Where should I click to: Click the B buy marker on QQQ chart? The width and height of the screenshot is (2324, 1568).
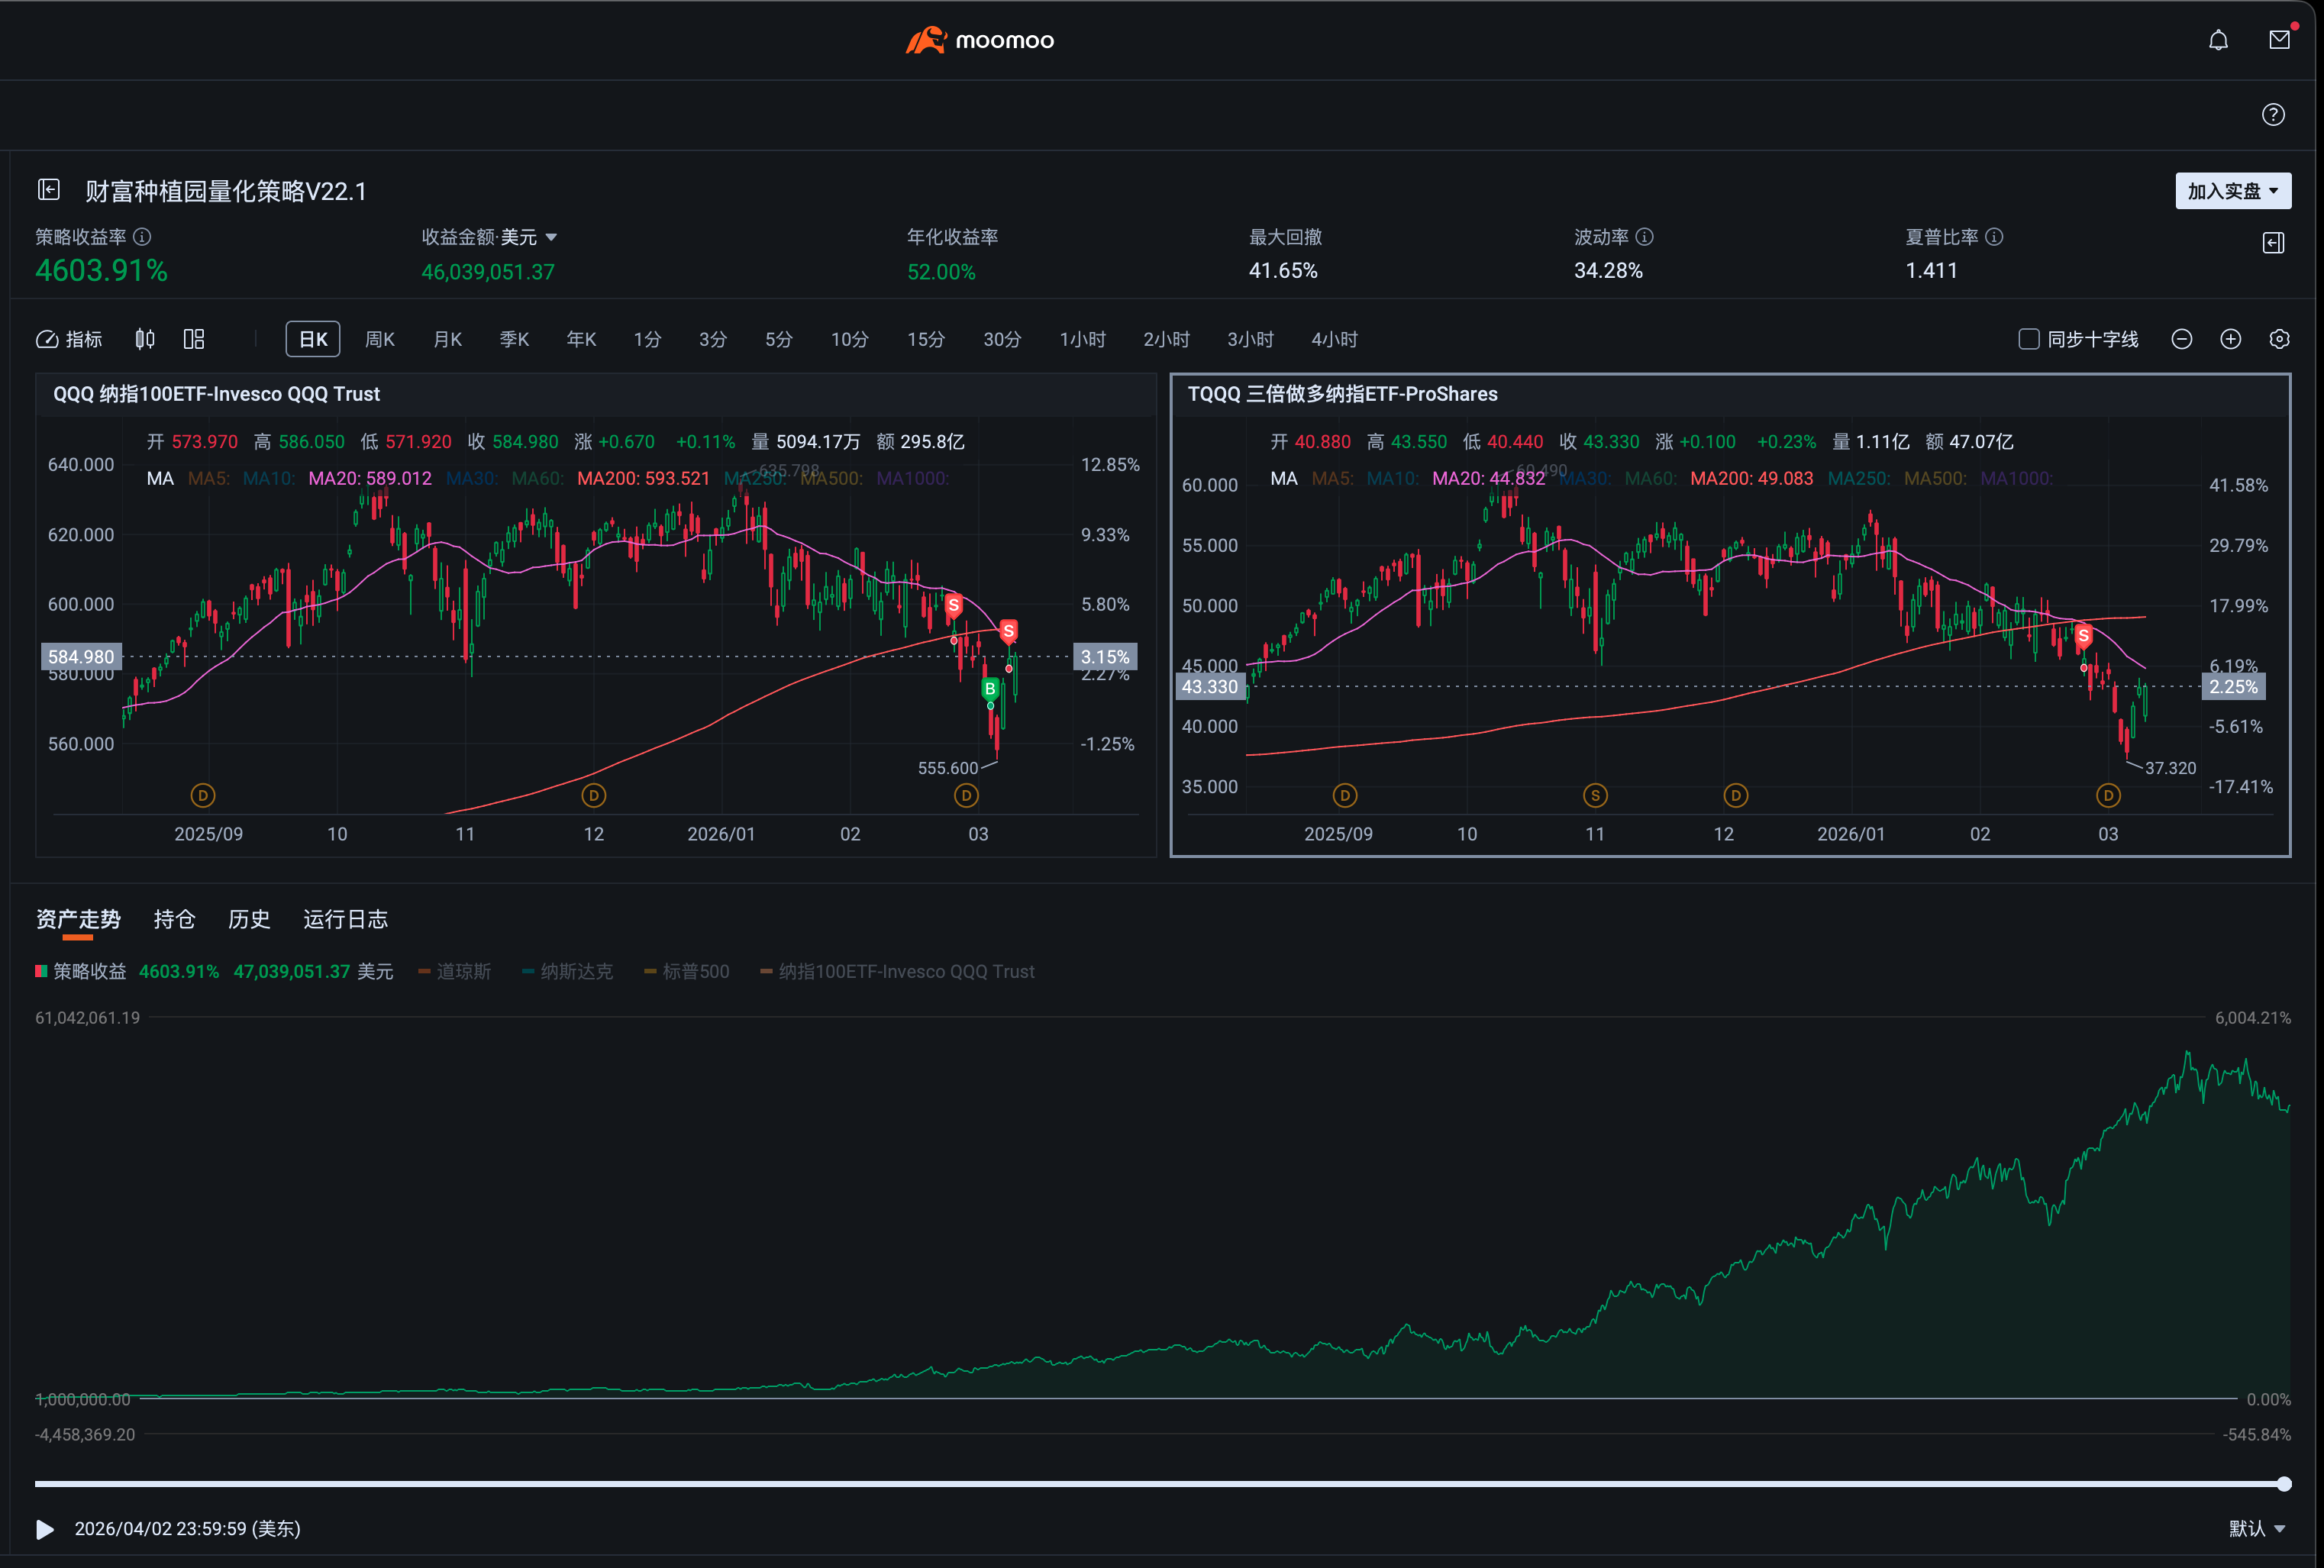pos(990,689)
